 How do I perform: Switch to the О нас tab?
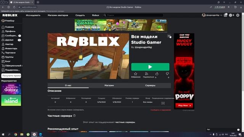[68, 85]
